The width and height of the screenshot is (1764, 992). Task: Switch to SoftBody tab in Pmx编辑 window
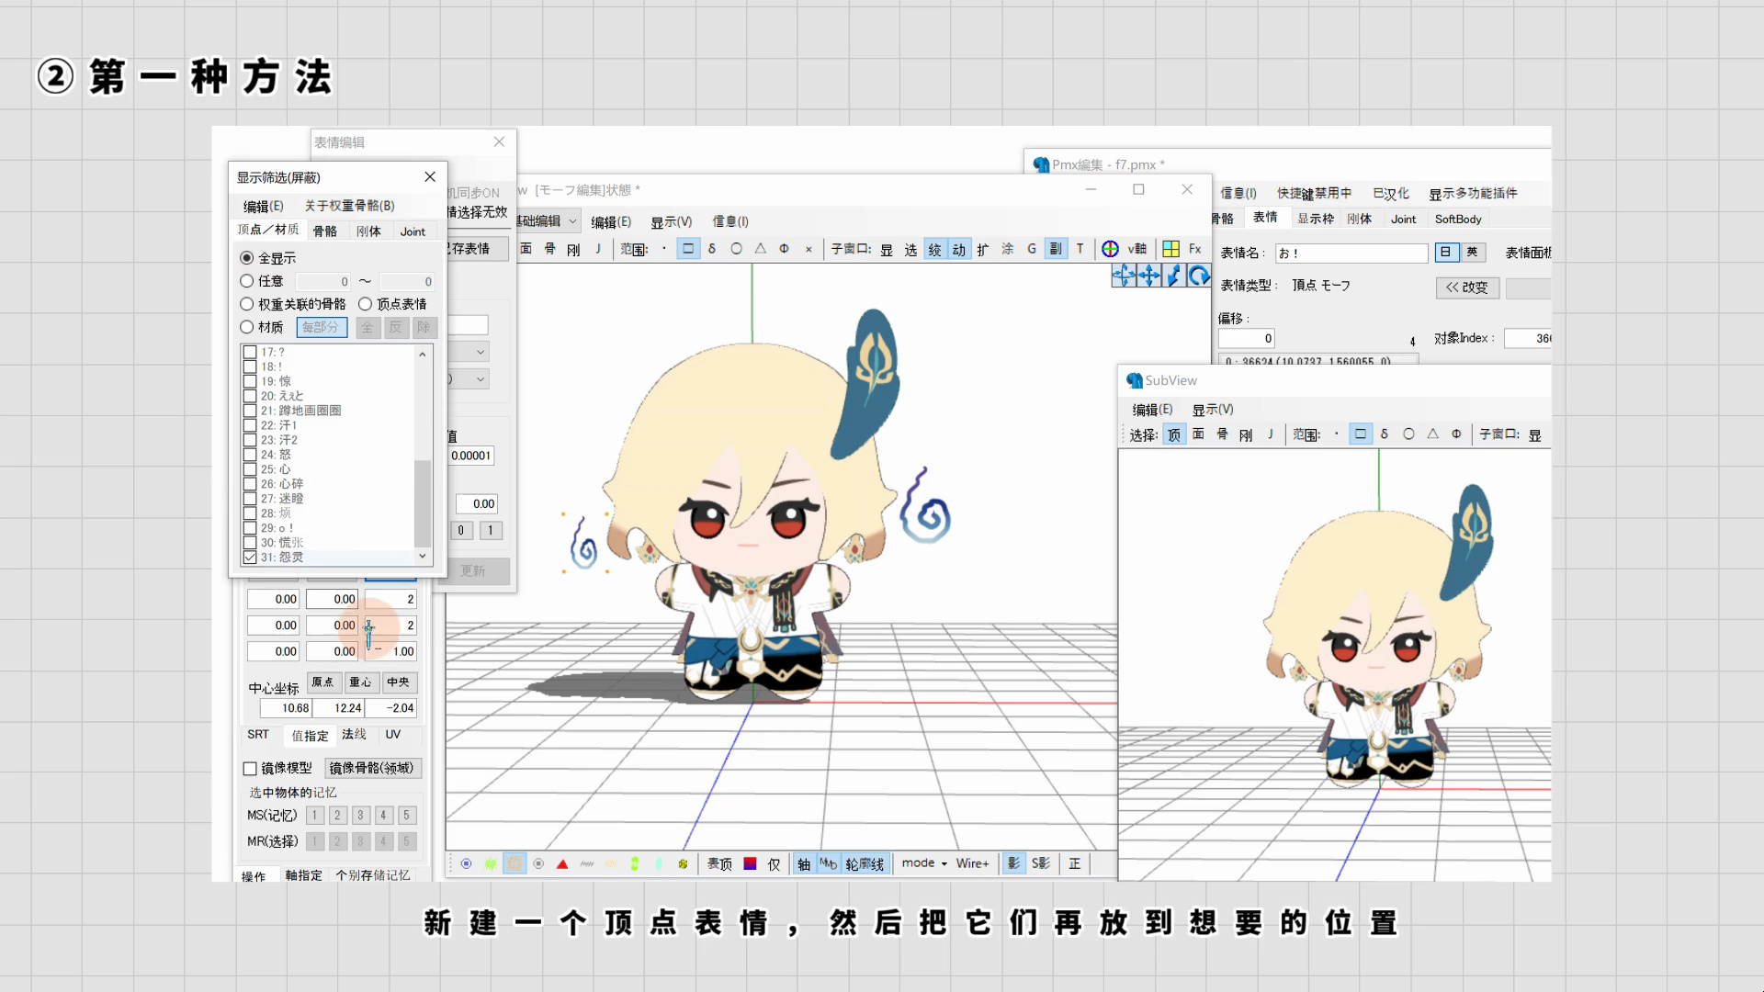1458,219
